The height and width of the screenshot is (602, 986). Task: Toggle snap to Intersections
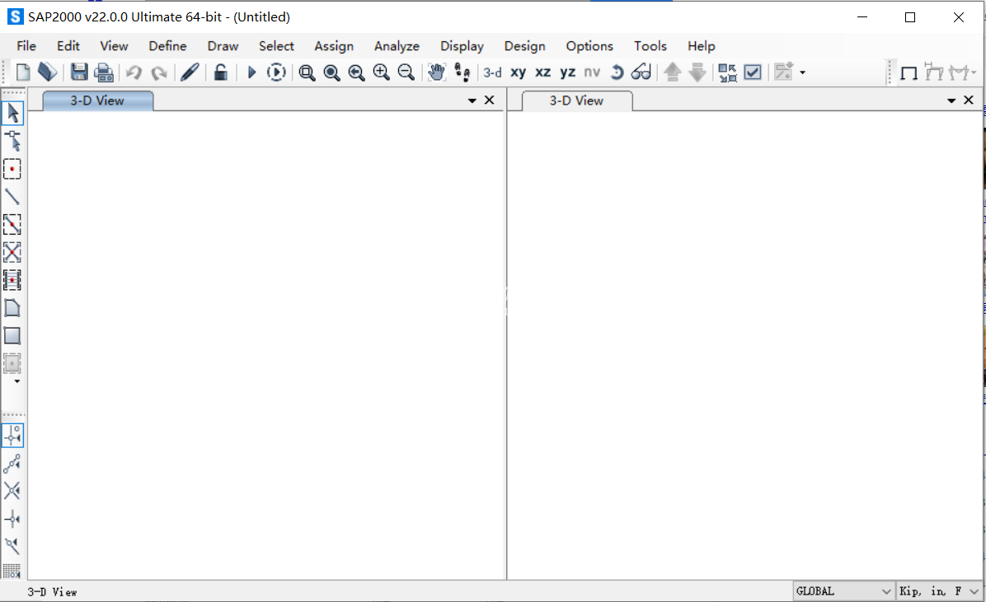[x=12, y=491]
